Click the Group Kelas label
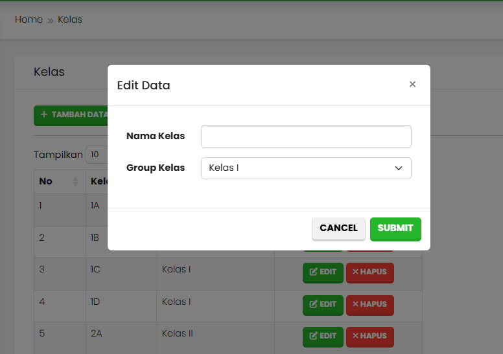The image size is (503, 354). click(156, 168)
